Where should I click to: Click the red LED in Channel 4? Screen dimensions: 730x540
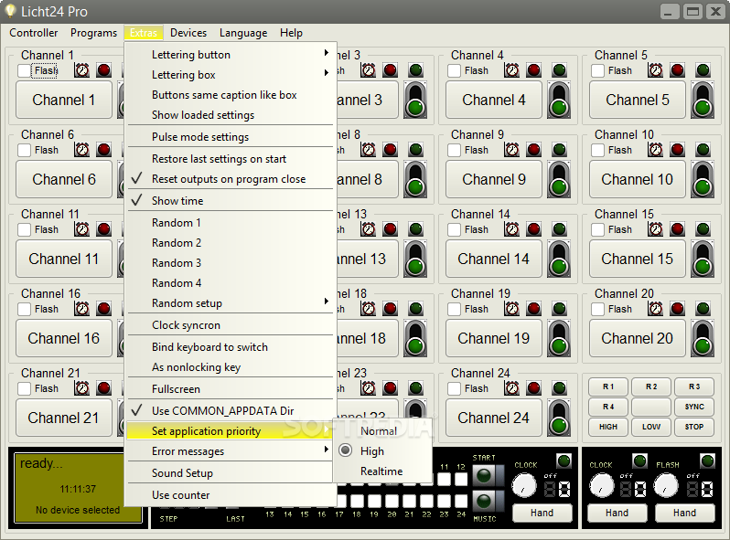tap(533, 70)
